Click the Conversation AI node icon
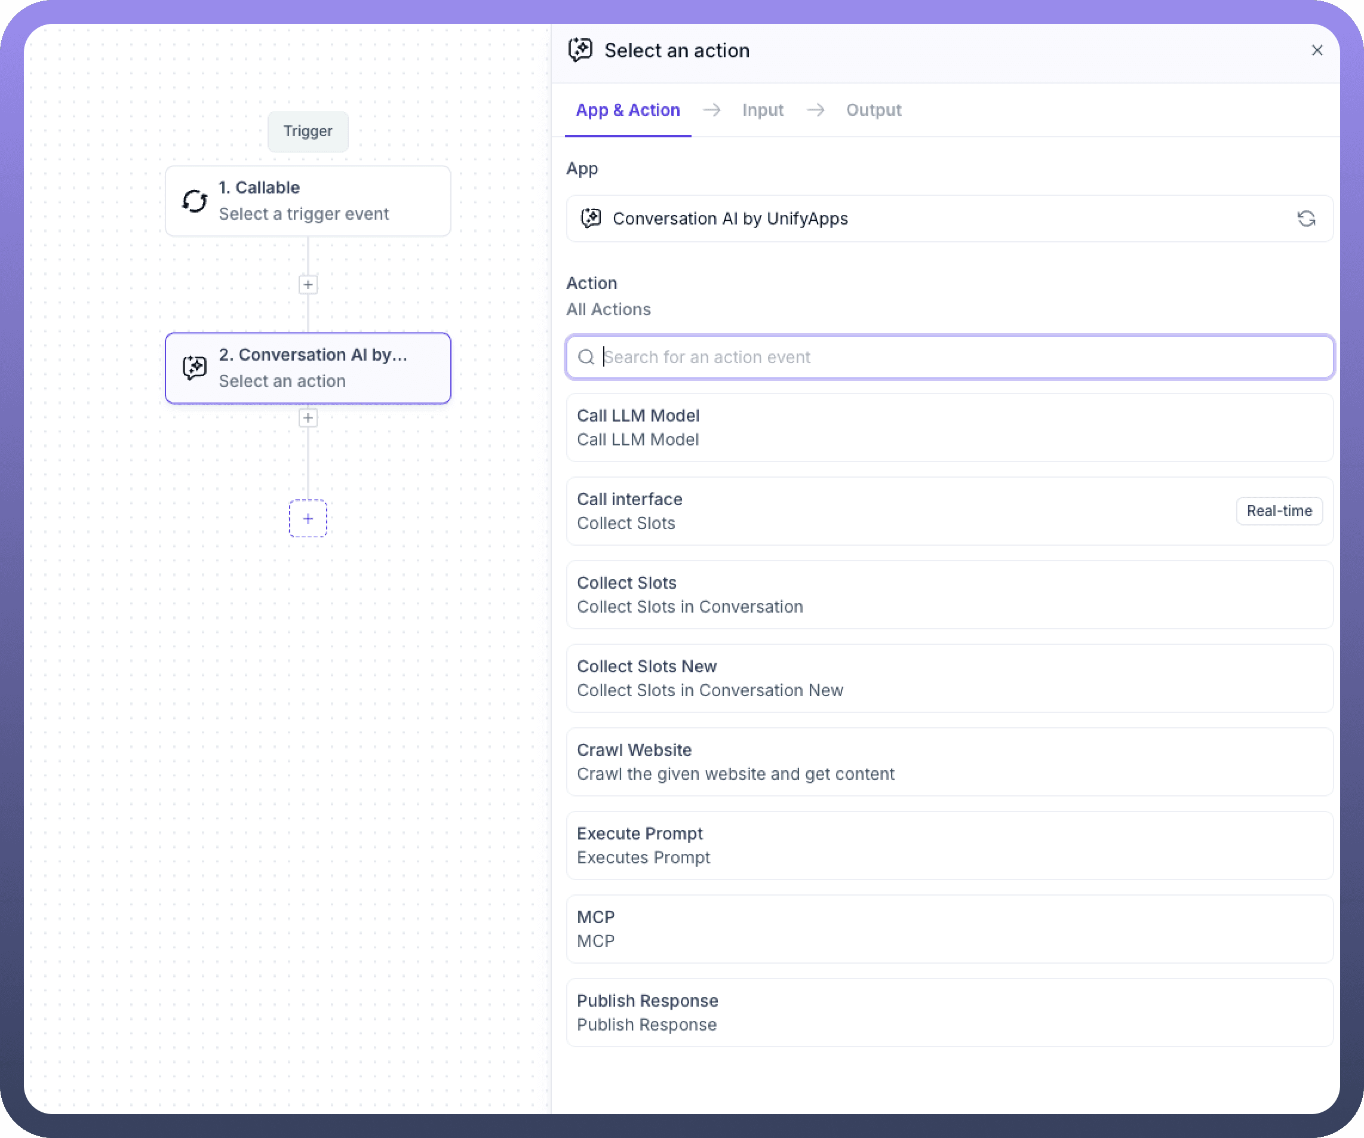Image resolution: width=1364 pixels, height=1138 pixels. coord(194,368)
